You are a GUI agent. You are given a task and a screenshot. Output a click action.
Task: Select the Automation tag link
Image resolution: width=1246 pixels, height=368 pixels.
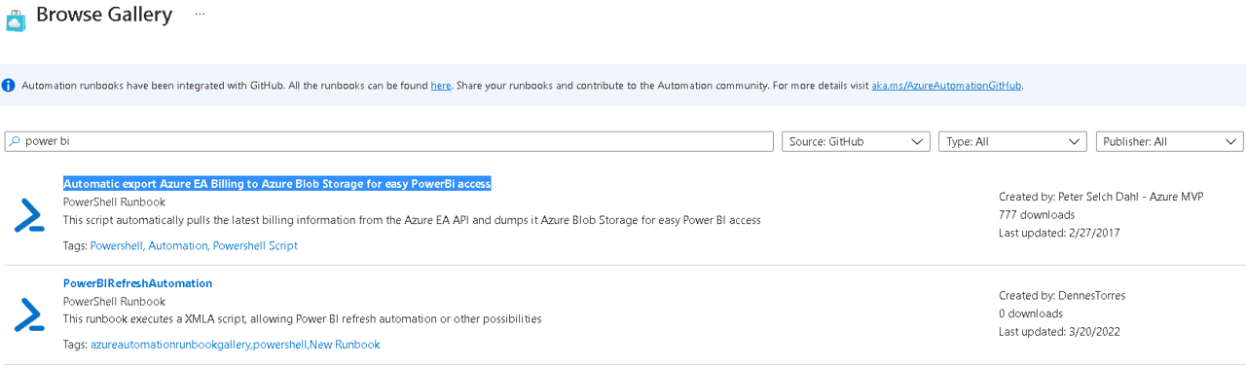176,246
